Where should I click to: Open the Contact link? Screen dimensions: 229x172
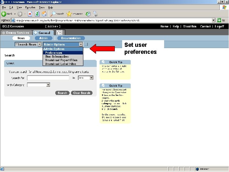[205, 26]
